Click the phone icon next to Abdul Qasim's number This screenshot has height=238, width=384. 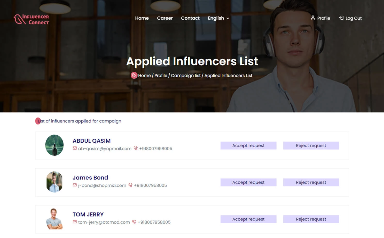[x=136, y=148]
